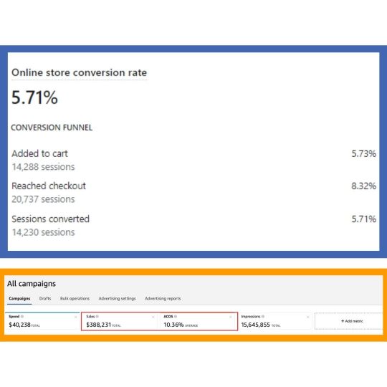The width and height of the screenshot is (387, 387).
Task: Remove the Impressions metric card
Action: click(307, 317)
